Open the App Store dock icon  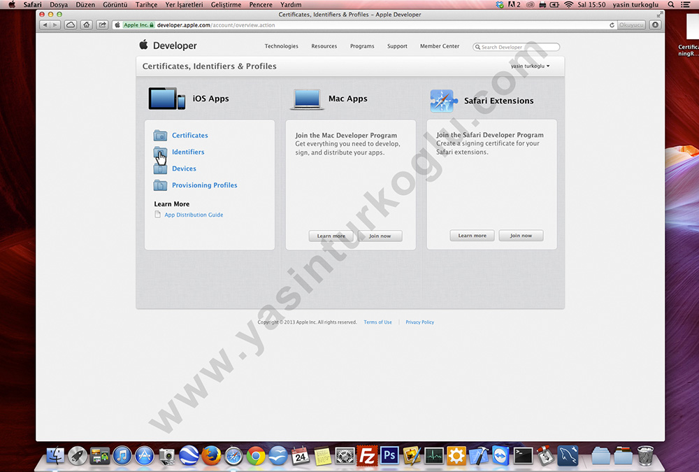tap(145, 455)
